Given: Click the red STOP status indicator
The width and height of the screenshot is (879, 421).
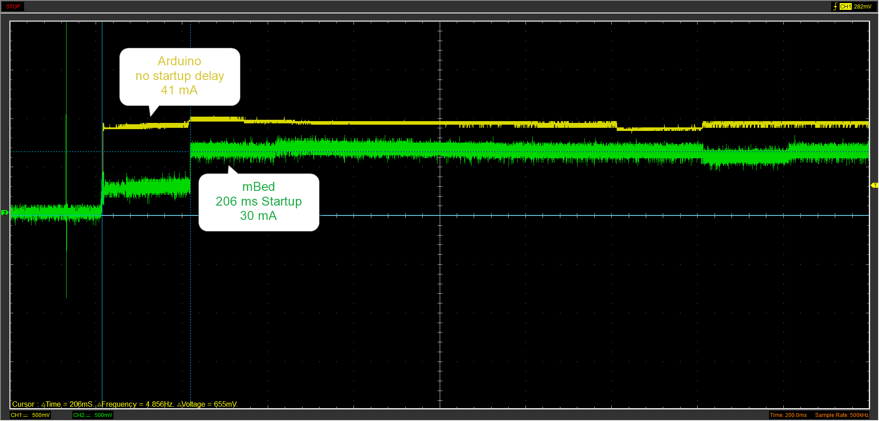Looking at the screenshot, I should (x=13, y=7).
